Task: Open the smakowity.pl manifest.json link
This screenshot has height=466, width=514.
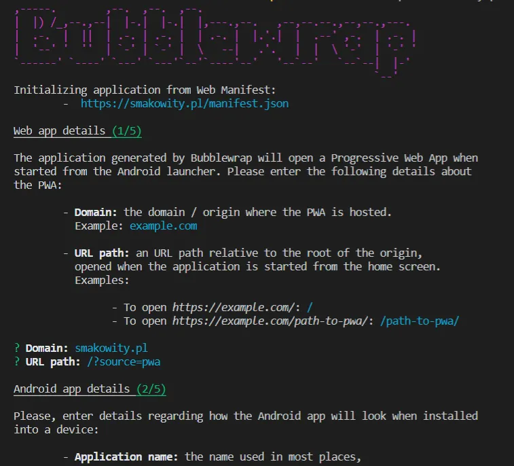Action: click(185, 104)
